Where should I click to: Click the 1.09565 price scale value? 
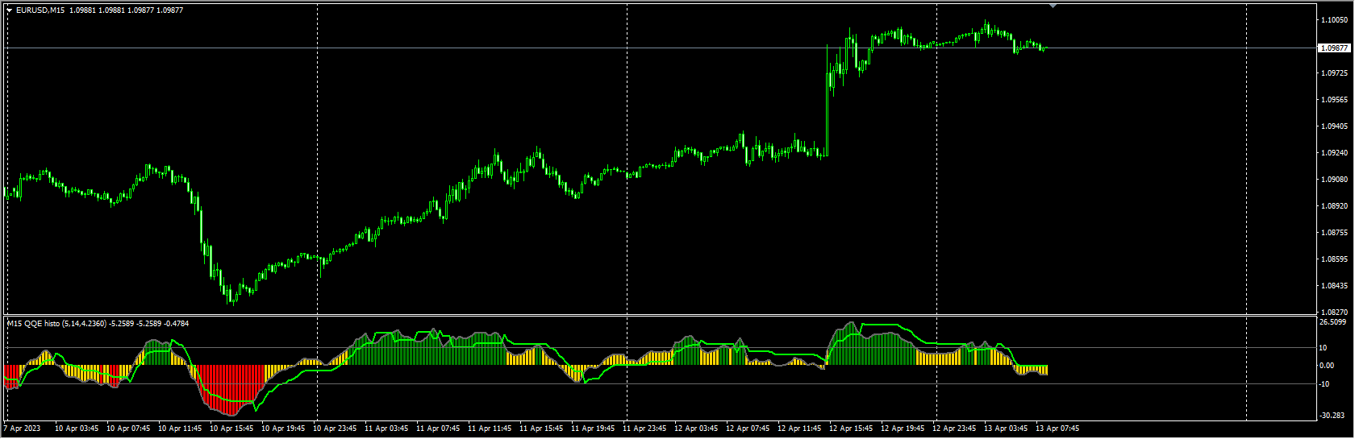(x=1335, y=100)
